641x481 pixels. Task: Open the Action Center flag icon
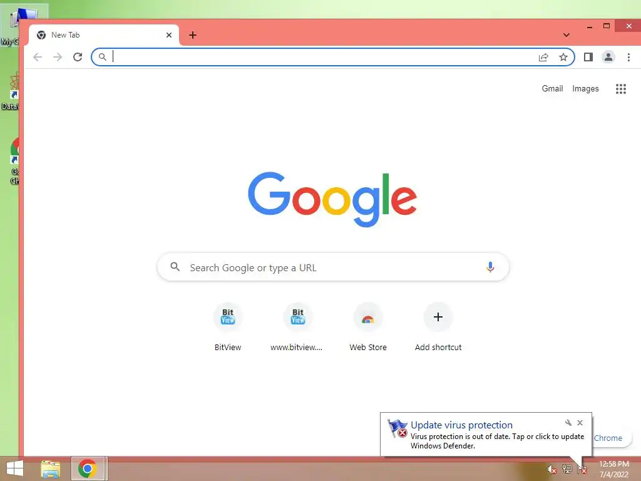point(582,469)
